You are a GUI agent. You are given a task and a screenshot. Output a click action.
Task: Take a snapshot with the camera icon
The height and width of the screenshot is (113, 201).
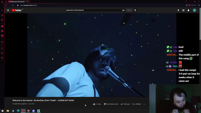pyautogui.click(x=187, y=5)
